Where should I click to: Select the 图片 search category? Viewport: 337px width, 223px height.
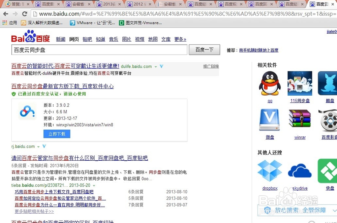point(127,39)
